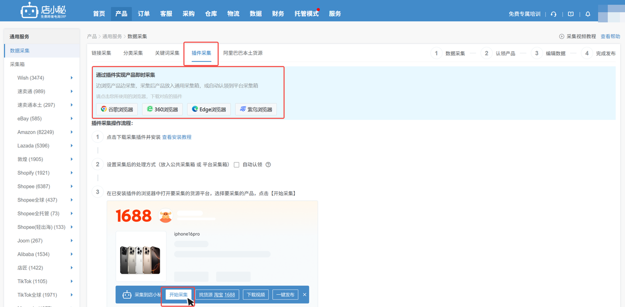Click the notification bell icon

(x=588, y=14)
